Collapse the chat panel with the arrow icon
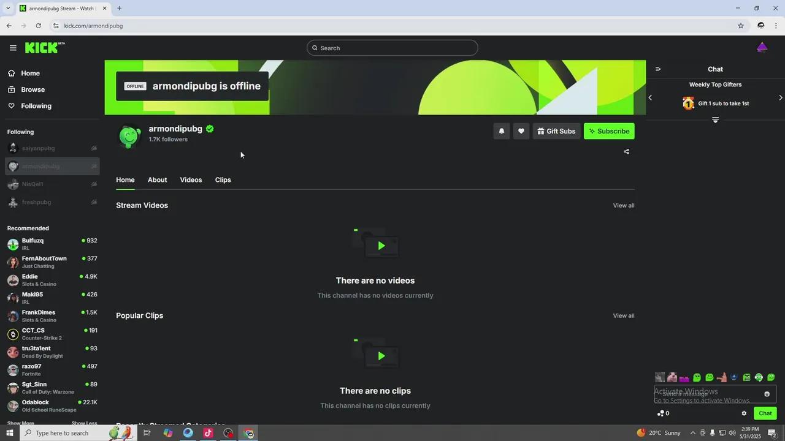785x441 pixels. pyautogui.click(x=658, y=69)
